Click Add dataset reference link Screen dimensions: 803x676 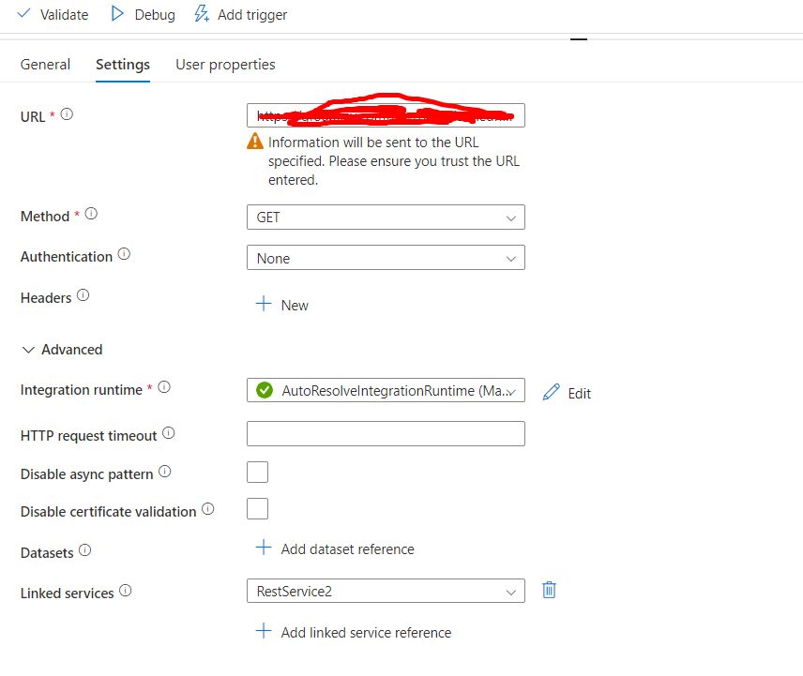pos(347,549)
